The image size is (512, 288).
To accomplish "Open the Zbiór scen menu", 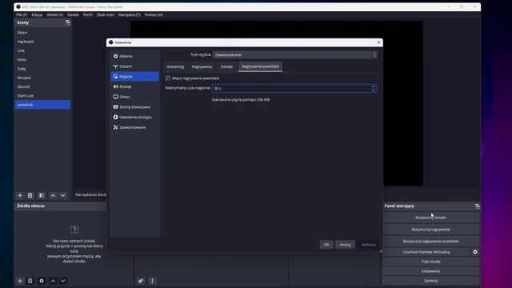I will pos(105,14).
